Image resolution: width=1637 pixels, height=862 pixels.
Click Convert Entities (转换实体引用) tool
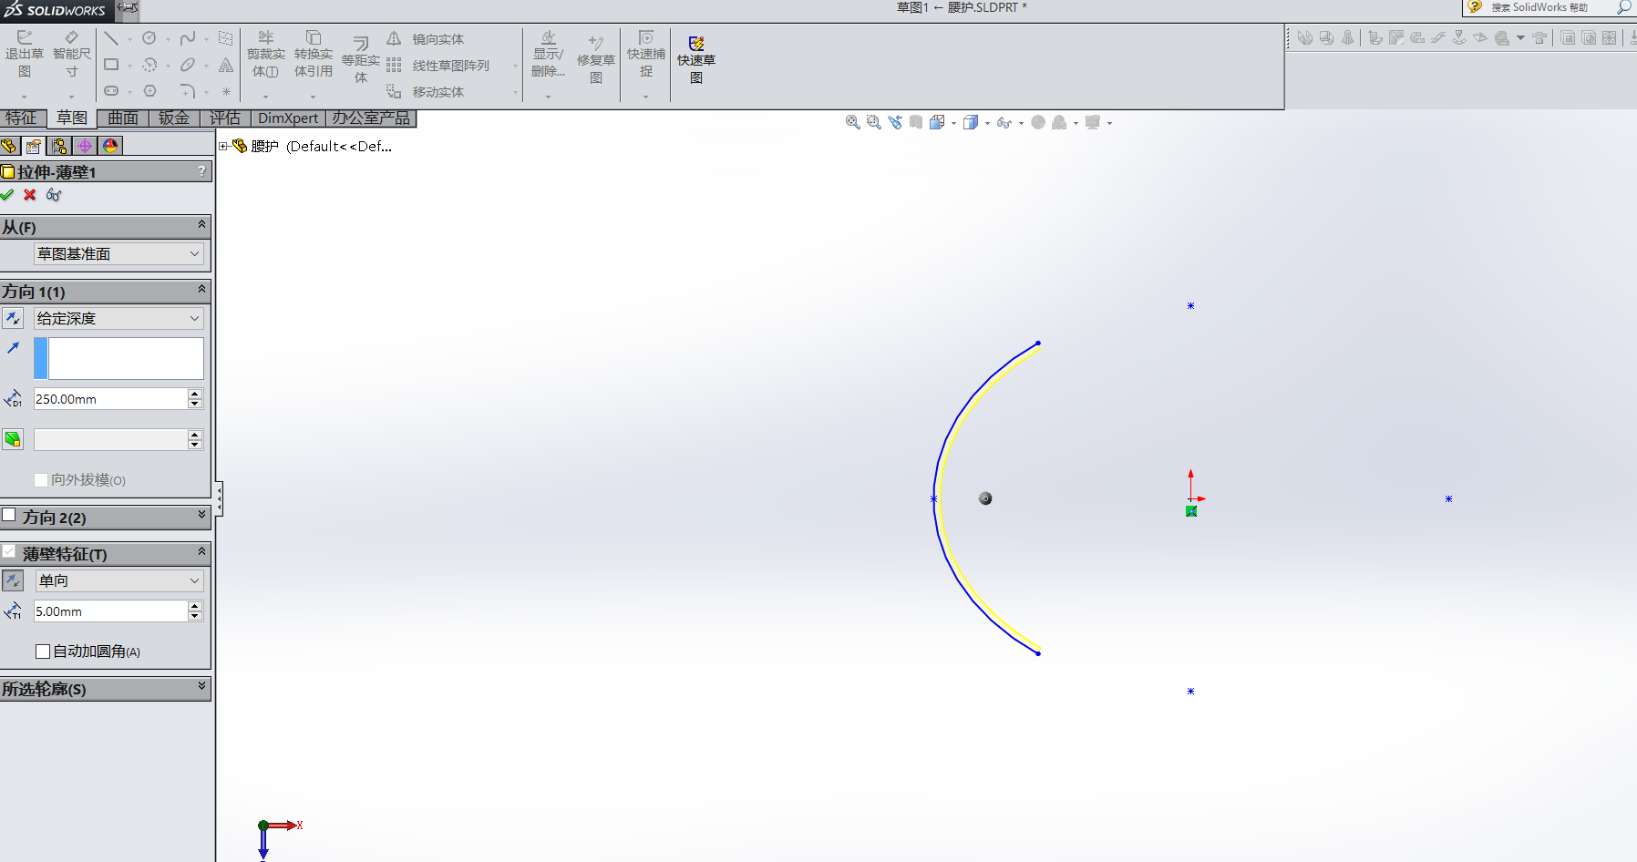[x=314, y=55]
